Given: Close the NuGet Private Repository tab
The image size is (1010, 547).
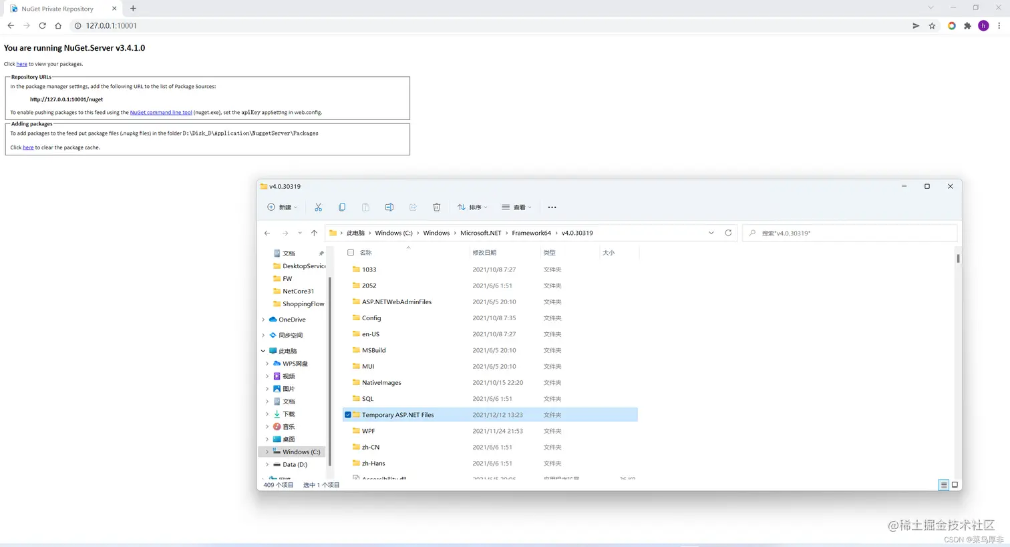Looking at the screenshot, I should pos(114,9).
